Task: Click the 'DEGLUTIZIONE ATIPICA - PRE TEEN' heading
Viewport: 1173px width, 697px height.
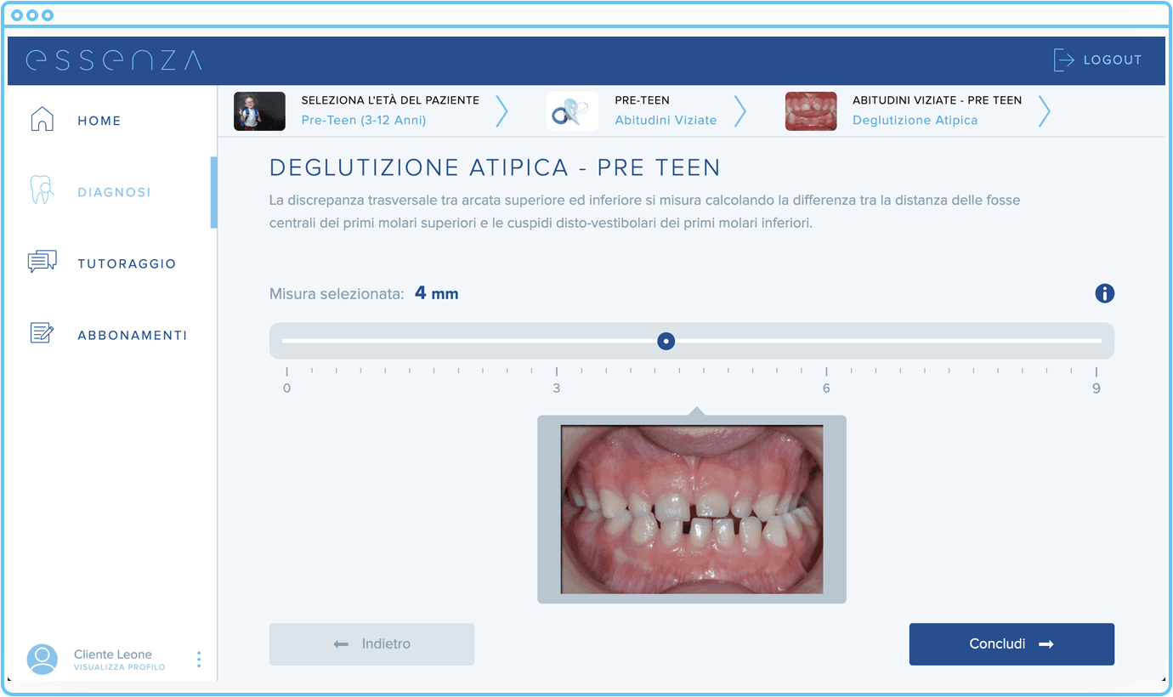Action: 495,167
